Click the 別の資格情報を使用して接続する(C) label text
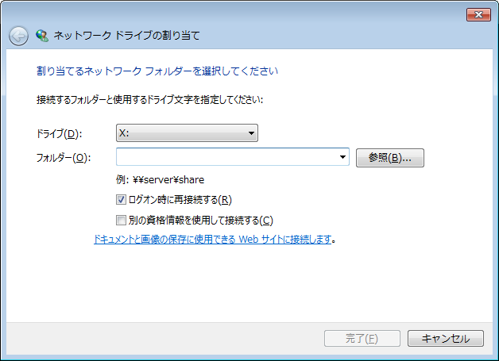 [x=200, y=220]
